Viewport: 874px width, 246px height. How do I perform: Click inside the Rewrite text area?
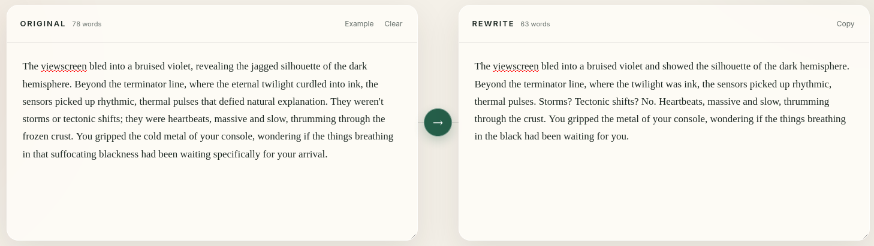click(x=664, y=141)
